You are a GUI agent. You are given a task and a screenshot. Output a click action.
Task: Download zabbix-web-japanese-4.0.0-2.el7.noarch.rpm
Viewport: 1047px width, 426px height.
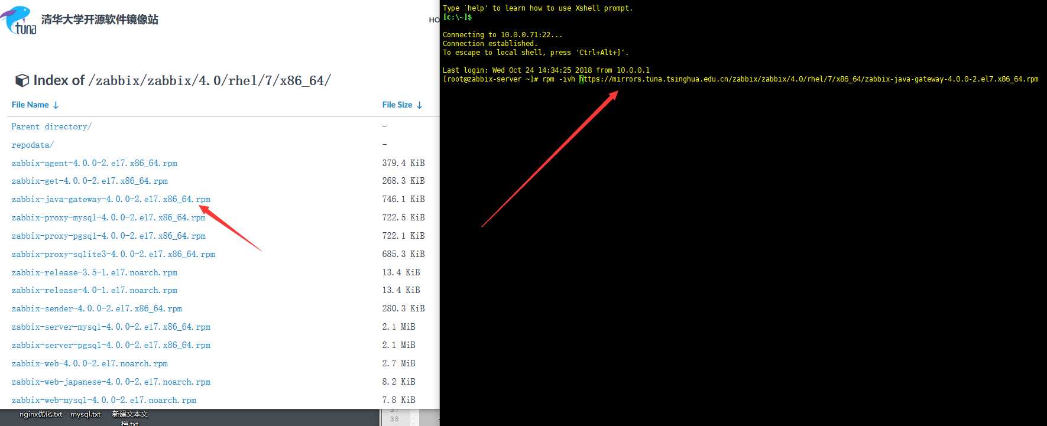(x=111, y=382)
